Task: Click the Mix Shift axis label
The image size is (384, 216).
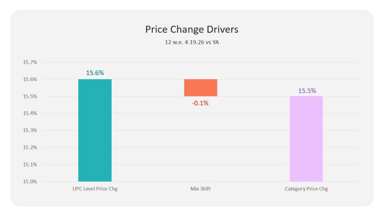Action: 201,189
